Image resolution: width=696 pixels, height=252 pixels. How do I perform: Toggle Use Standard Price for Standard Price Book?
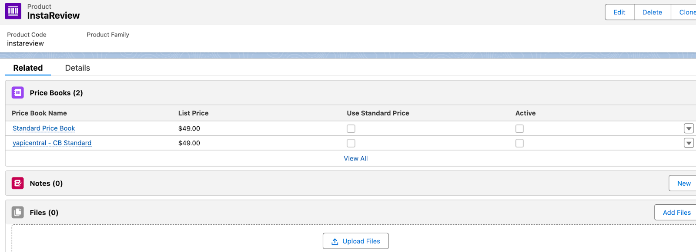click(351, 129)
